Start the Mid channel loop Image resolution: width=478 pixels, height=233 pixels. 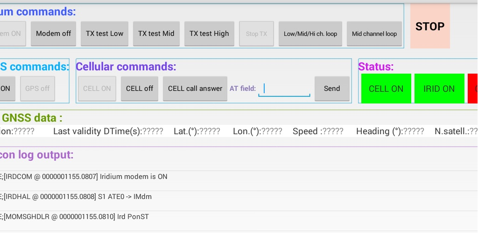click(374, 34)
